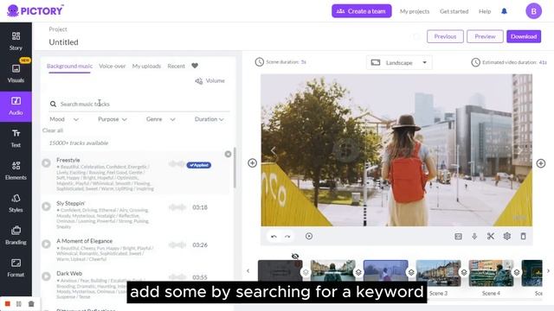Select the Audio section in sidebar
This screenshot has width=554, height=311.
pos(16,106)
